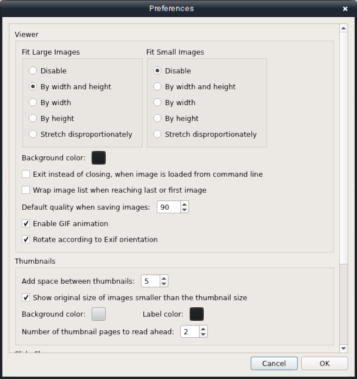The image size is (357, 379).
Task: Confirm preferences with OK
Action: (324, 363)
